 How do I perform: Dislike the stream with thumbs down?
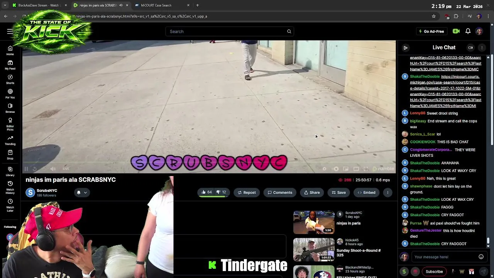pyautogui.click(x=221, y=192)
